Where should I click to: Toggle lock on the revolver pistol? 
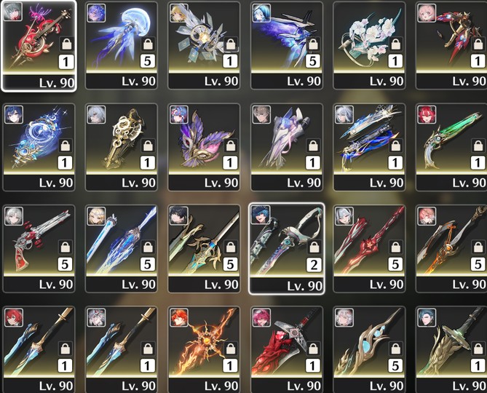tap(65, 247)
